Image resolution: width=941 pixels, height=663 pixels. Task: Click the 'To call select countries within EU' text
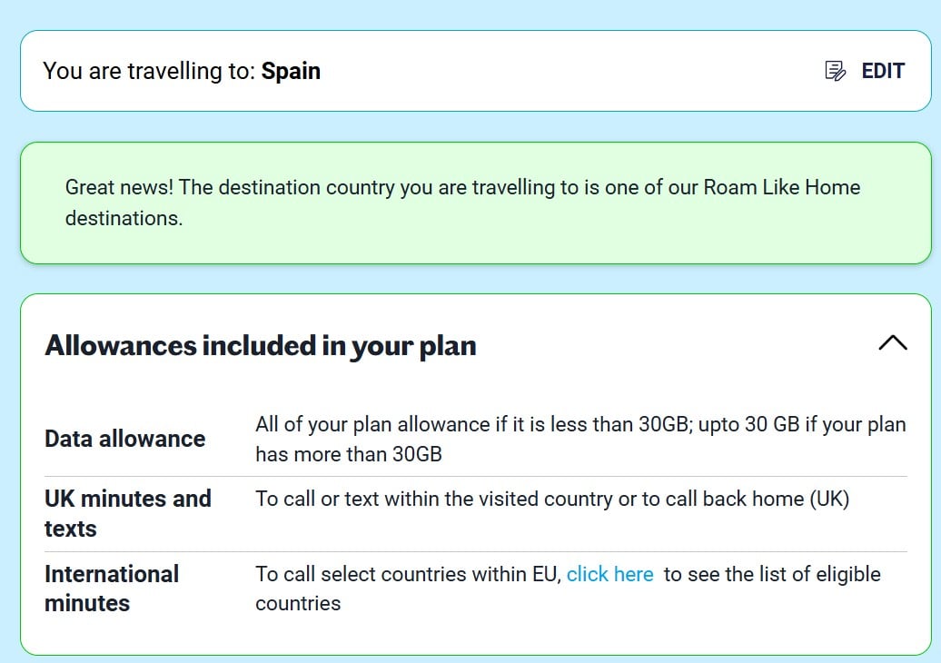408,574
